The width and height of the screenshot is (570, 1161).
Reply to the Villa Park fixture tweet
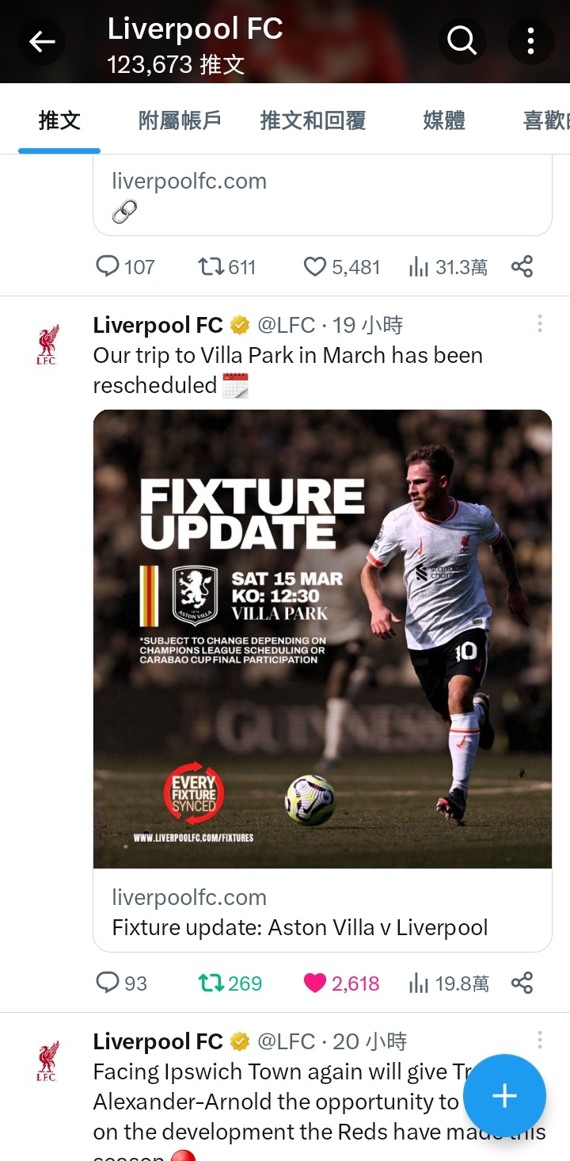click(121, 983)
